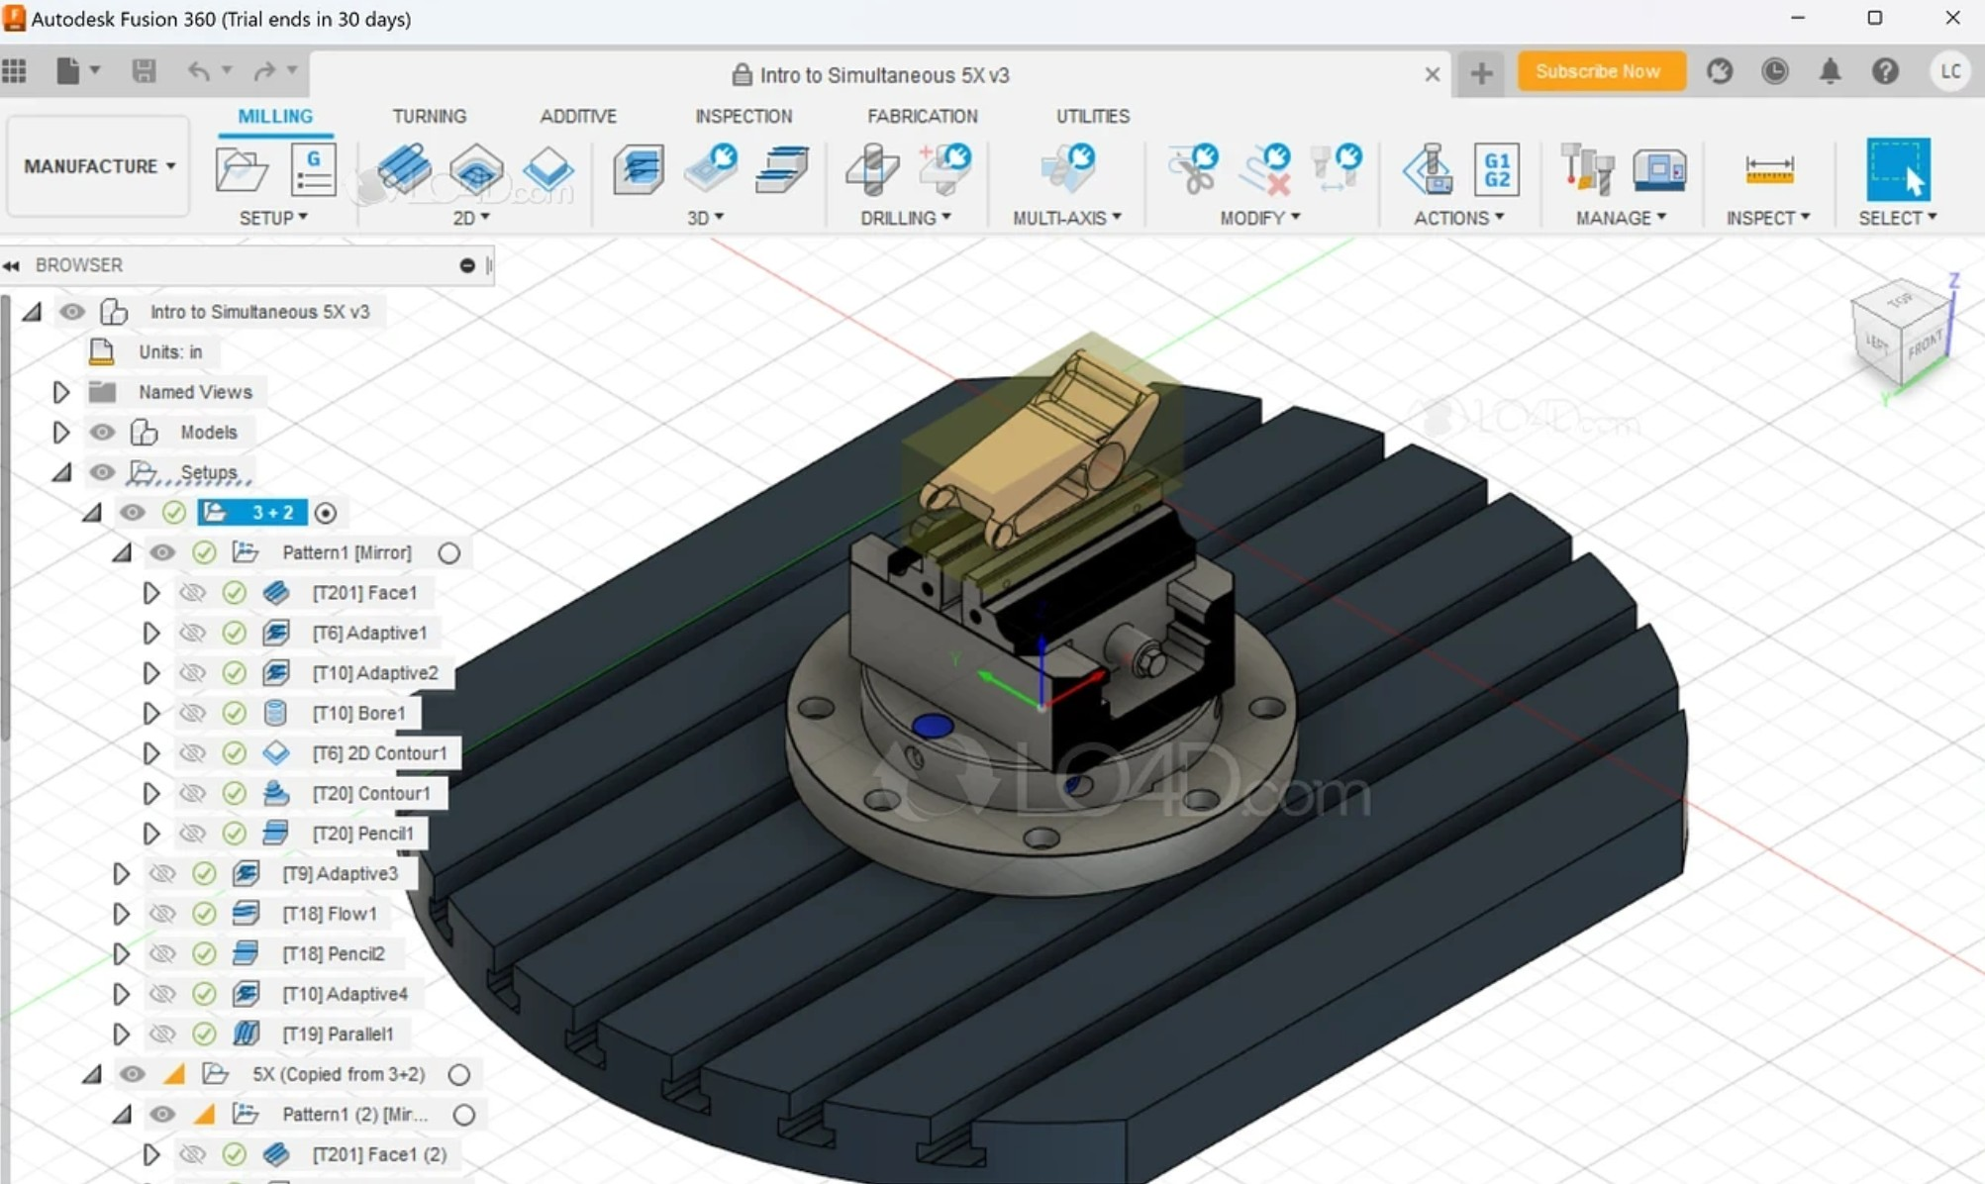
Task: Open the Machine Library icon
Action: [1659, 169]
